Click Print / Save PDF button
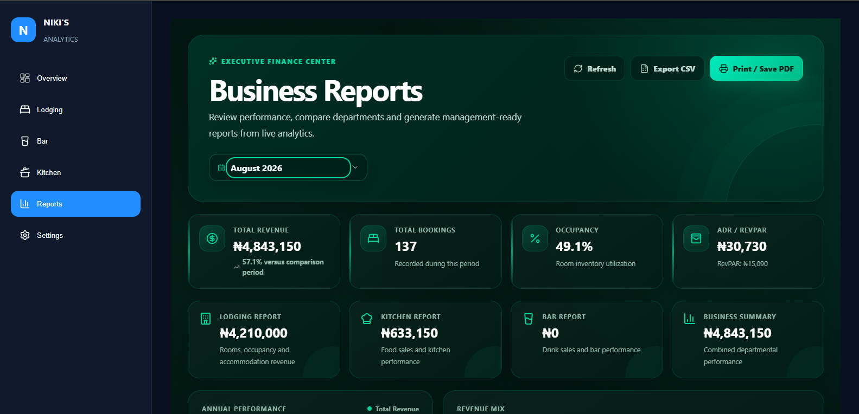 click(756, 69)
